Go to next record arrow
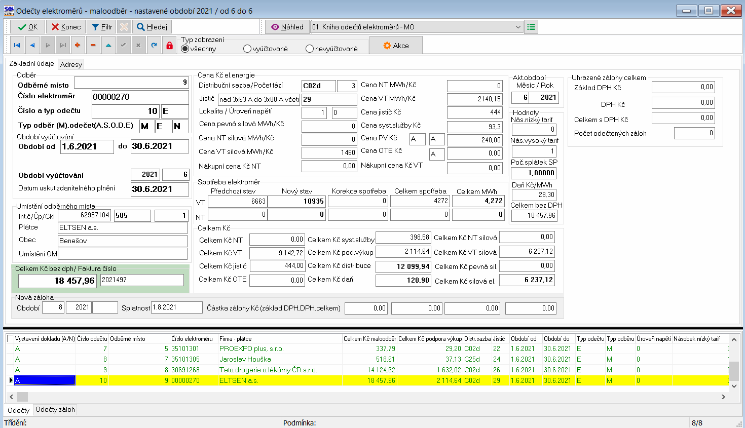Image resolution: width=745 pixels, height=428 pixels. point(48,46)
